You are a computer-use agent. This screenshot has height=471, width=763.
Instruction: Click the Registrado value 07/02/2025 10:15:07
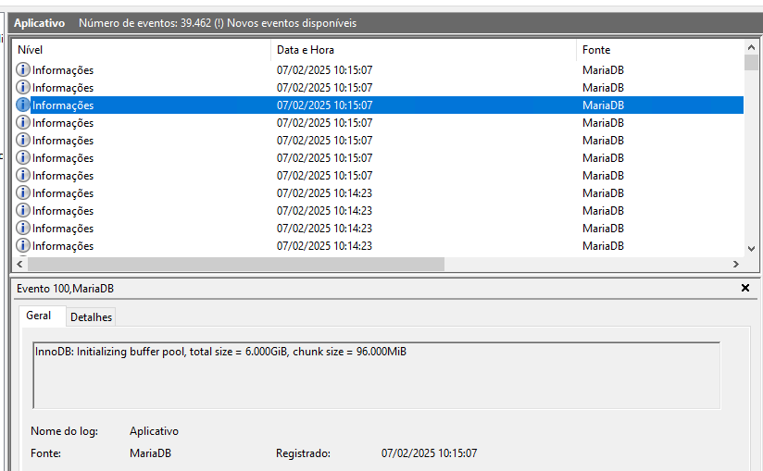coord(430,453)
